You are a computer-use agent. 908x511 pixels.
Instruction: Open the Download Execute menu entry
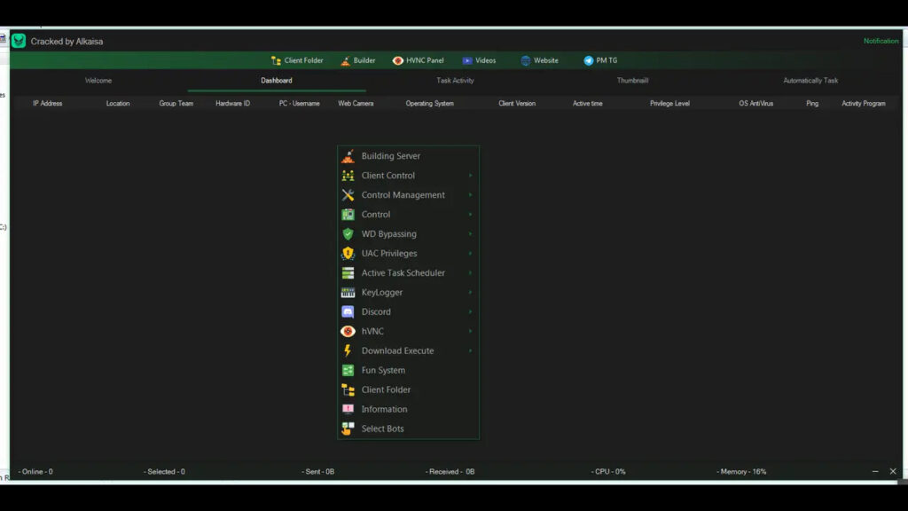coord(408,350)
